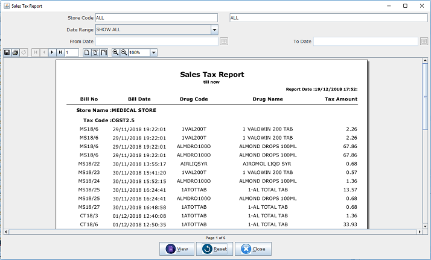431x260 pixels.
Task: Click the horizontal scrollbar right arrow
Action: point(418,232)
